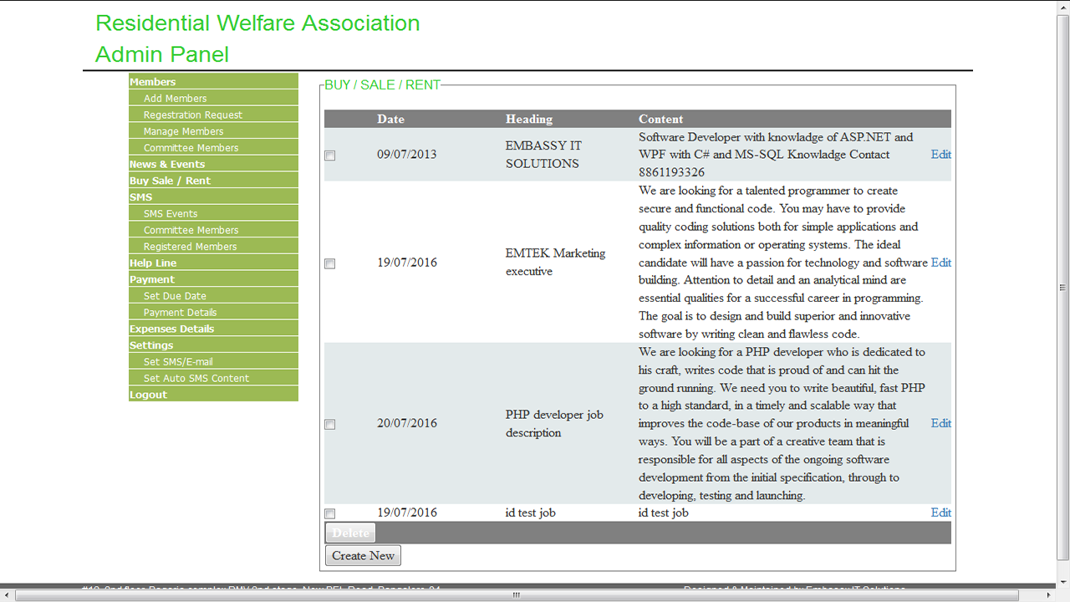1070x602 pixels.
Task: Click the Software Developer ASP.NET content text
Action: coord(776,155)
